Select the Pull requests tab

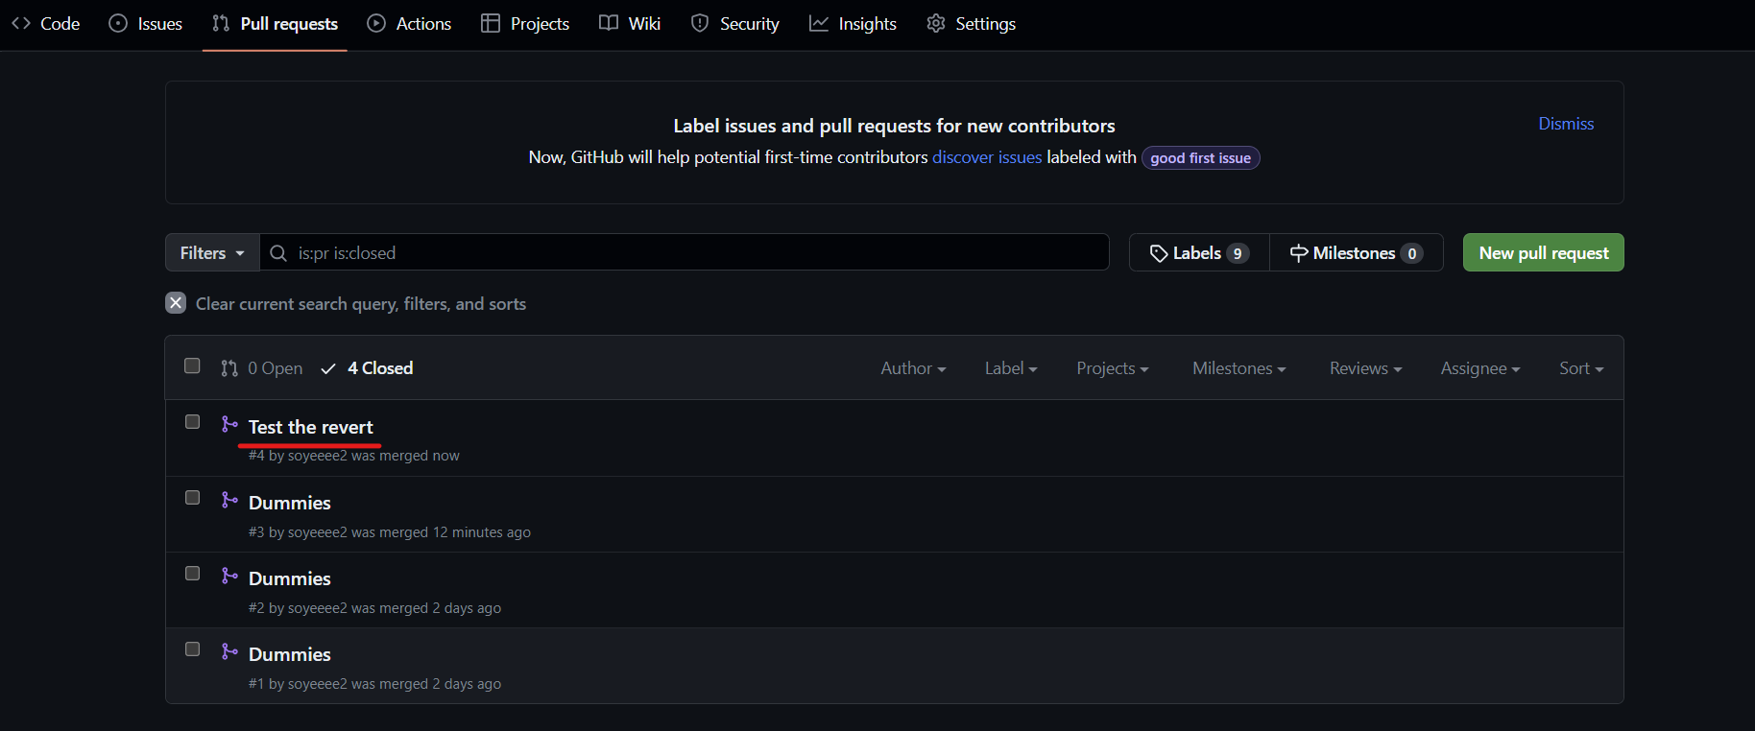pos(275,24)
